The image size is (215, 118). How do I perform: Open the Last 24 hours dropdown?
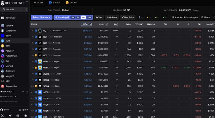41,17
